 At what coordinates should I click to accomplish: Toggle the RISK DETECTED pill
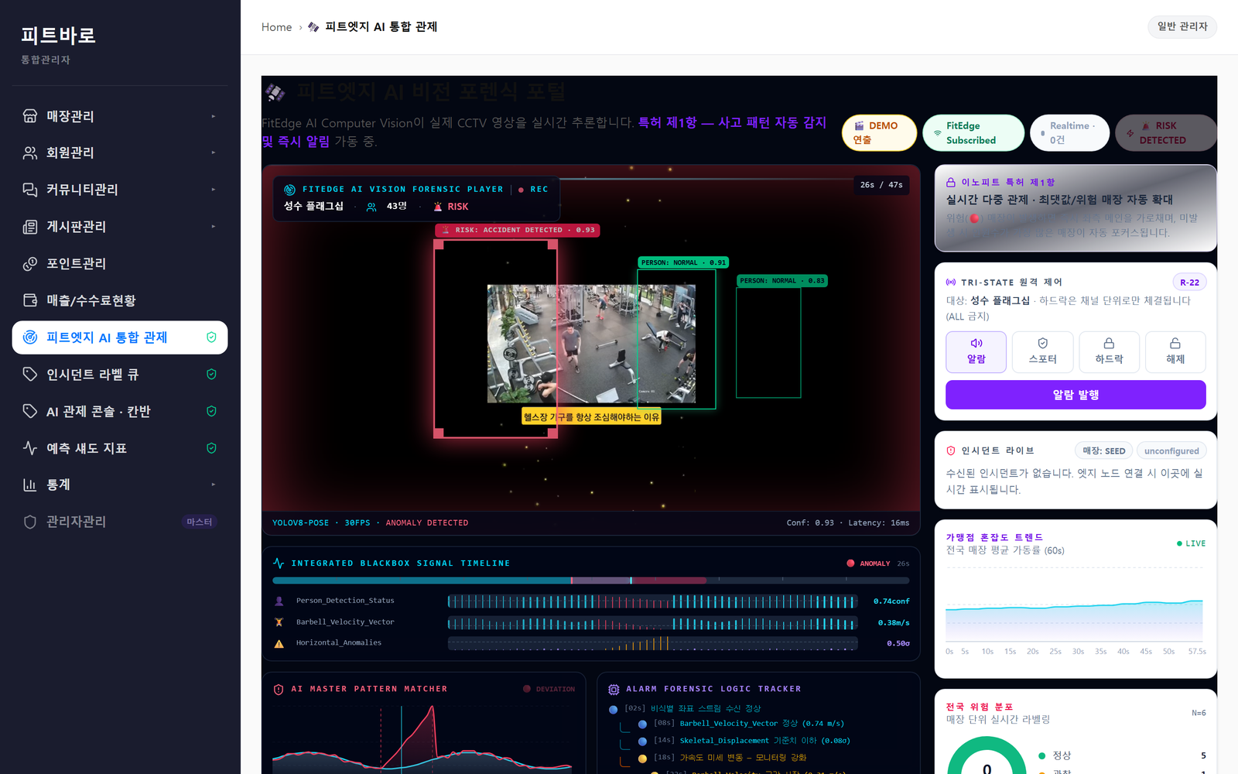click(1165, 132)
